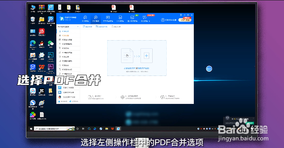This screenshot has height=148, width=284.
Task: Click the PDF converter logo in the header
Action: (62, 19)
